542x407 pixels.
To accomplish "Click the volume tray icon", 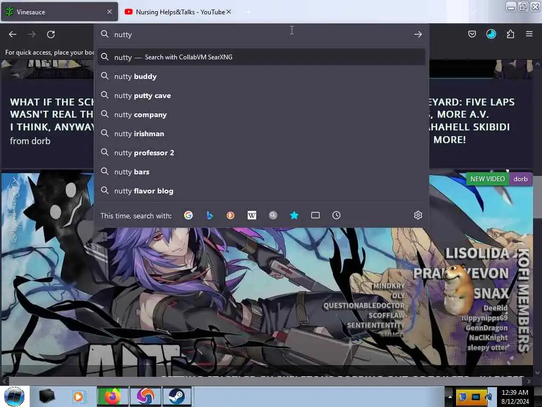I will coord(488,396).
